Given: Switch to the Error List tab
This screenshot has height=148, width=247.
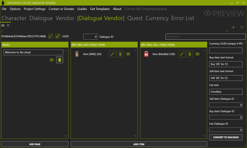Looking at the screenshot, I should pyautogui.click(x=183, y=18).
